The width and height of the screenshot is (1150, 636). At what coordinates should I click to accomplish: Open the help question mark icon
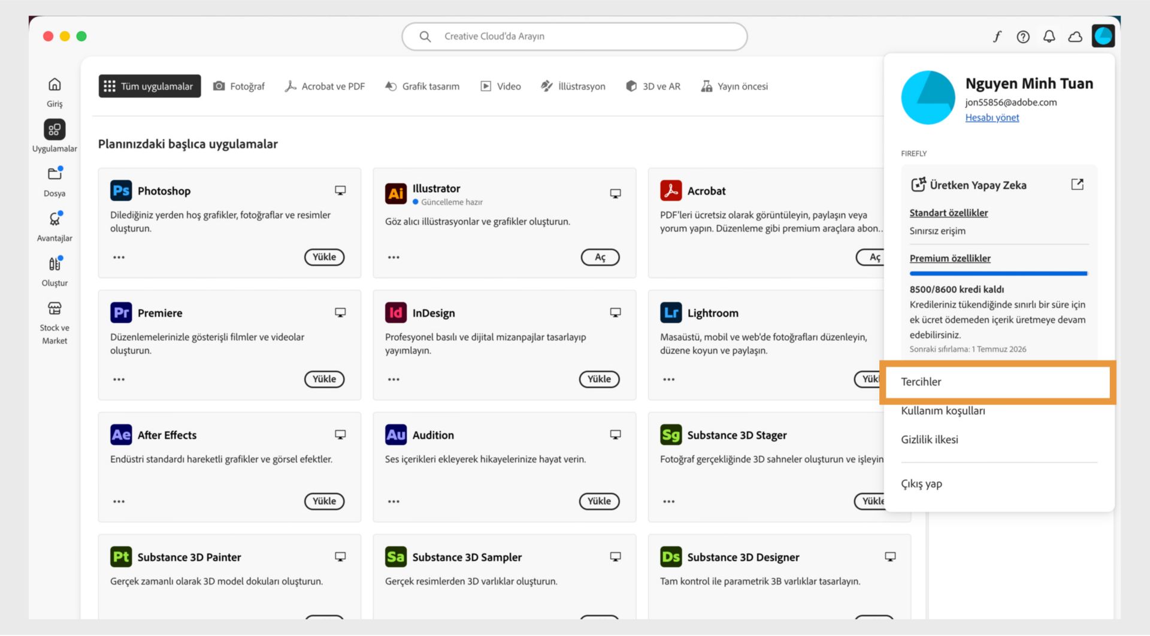click(1023, 37)
